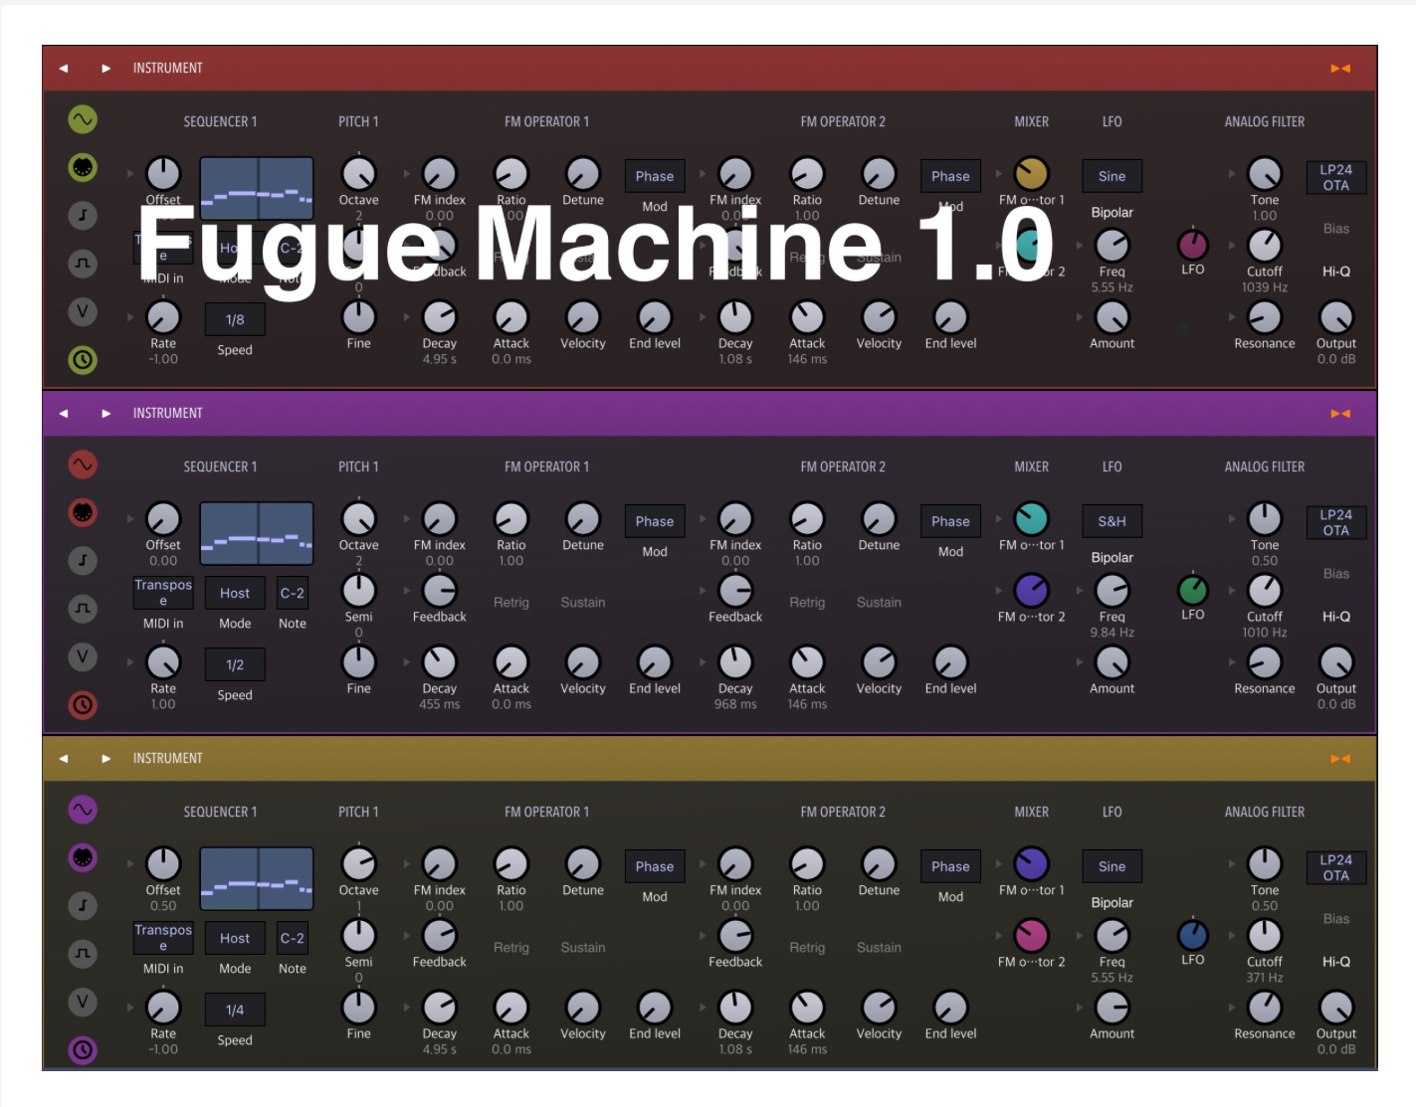Click the pink FM operator 2 mixer knob in the gold instrument
This screenshot has width=1416, height=1107.
(x=1031, y=936)
